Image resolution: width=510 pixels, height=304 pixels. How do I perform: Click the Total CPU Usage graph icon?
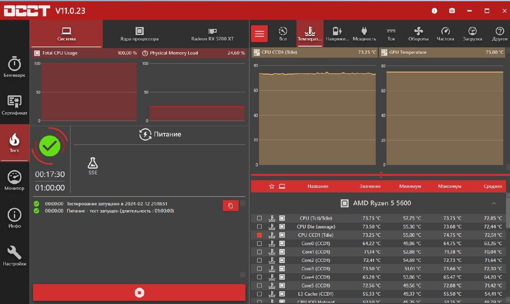click(37, 53)
